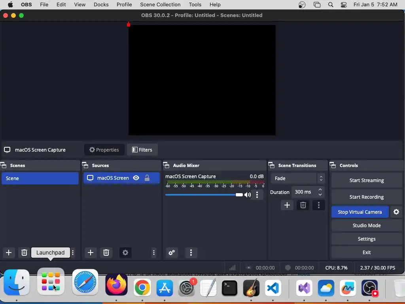Open transition properties three-dot menu

319,205
